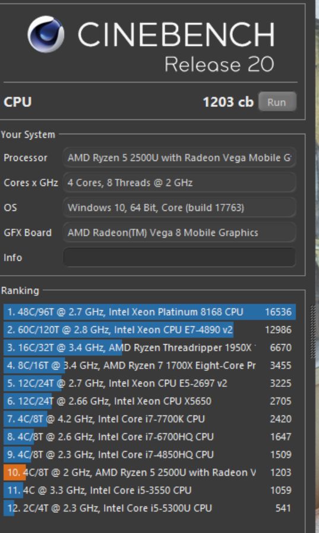
Task: Click the Info input field
Action: (179, 257)
